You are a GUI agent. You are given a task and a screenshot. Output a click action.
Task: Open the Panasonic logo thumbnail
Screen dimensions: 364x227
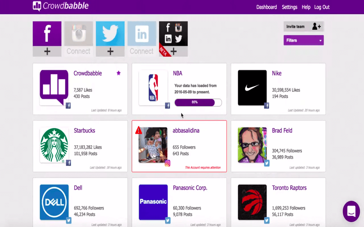point(153,202)
